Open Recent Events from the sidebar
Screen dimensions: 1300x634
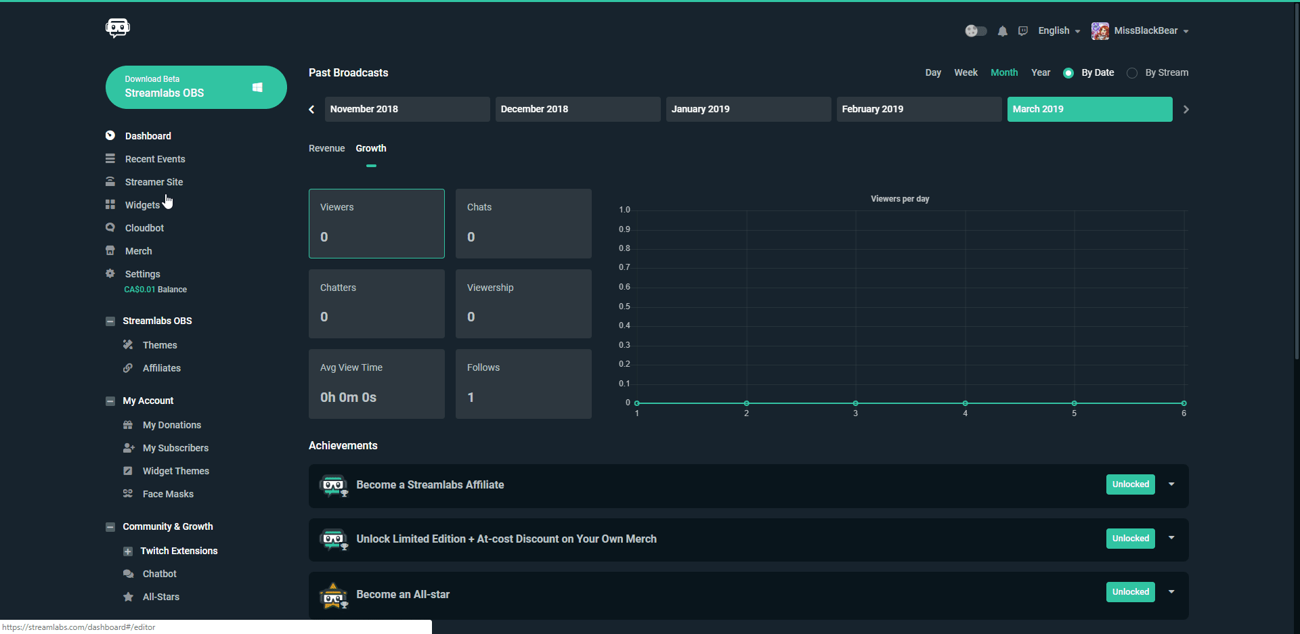(155, 158)
